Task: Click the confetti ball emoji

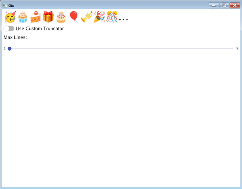Action: (x=112, y=17)
